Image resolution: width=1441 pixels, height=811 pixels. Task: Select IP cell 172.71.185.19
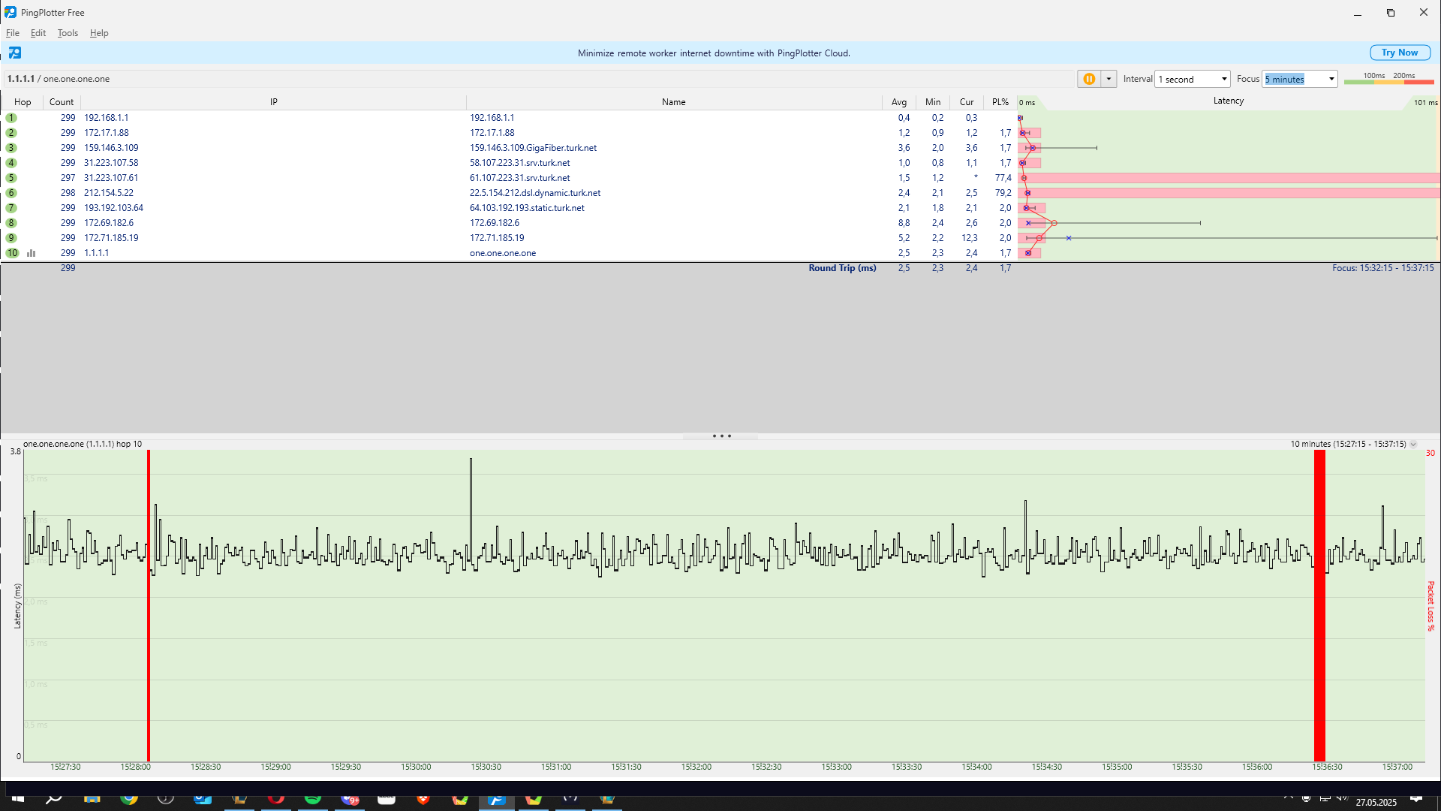point(111,238)
